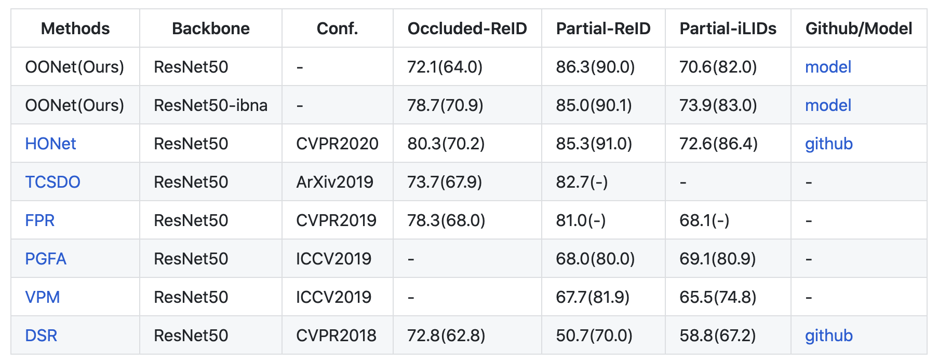This screenshot has height=364, width=938.
Task: Select the Conf. column header
Action: [x=337, y=29]
